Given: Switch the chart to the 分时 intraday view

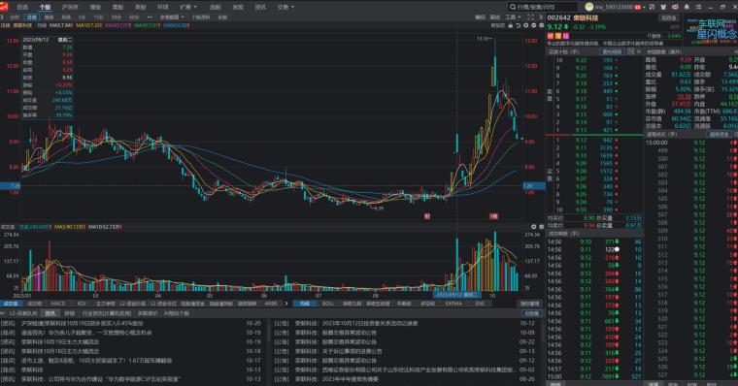Looking at the screenshot, I should (16, 17).
